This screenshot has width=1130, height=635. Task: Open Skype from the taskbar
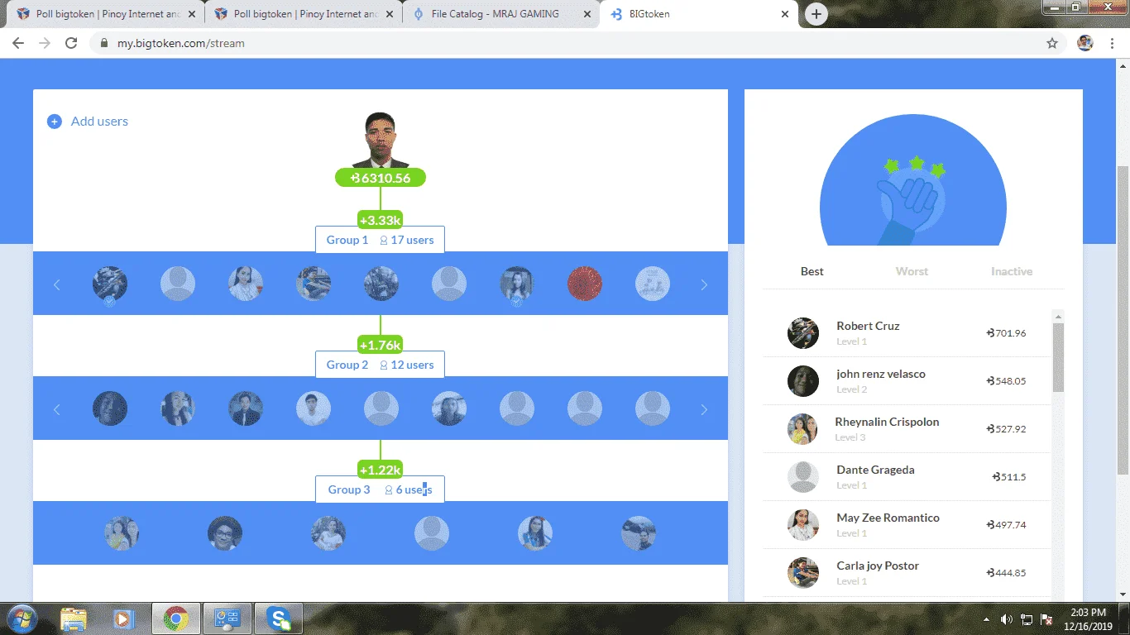point(279,618)
